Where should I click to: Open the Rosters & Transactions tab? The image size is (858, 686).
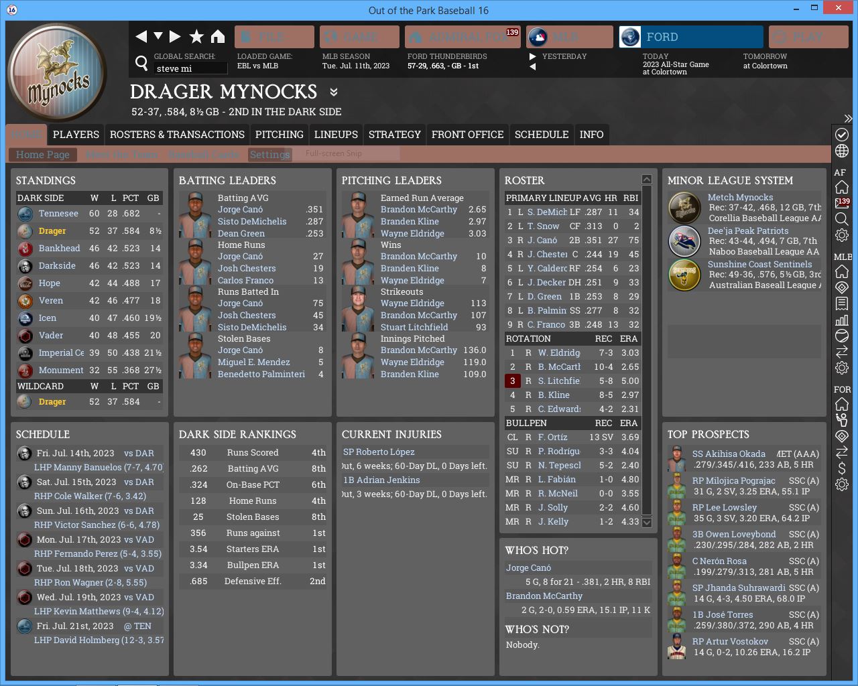pos(177,135)
